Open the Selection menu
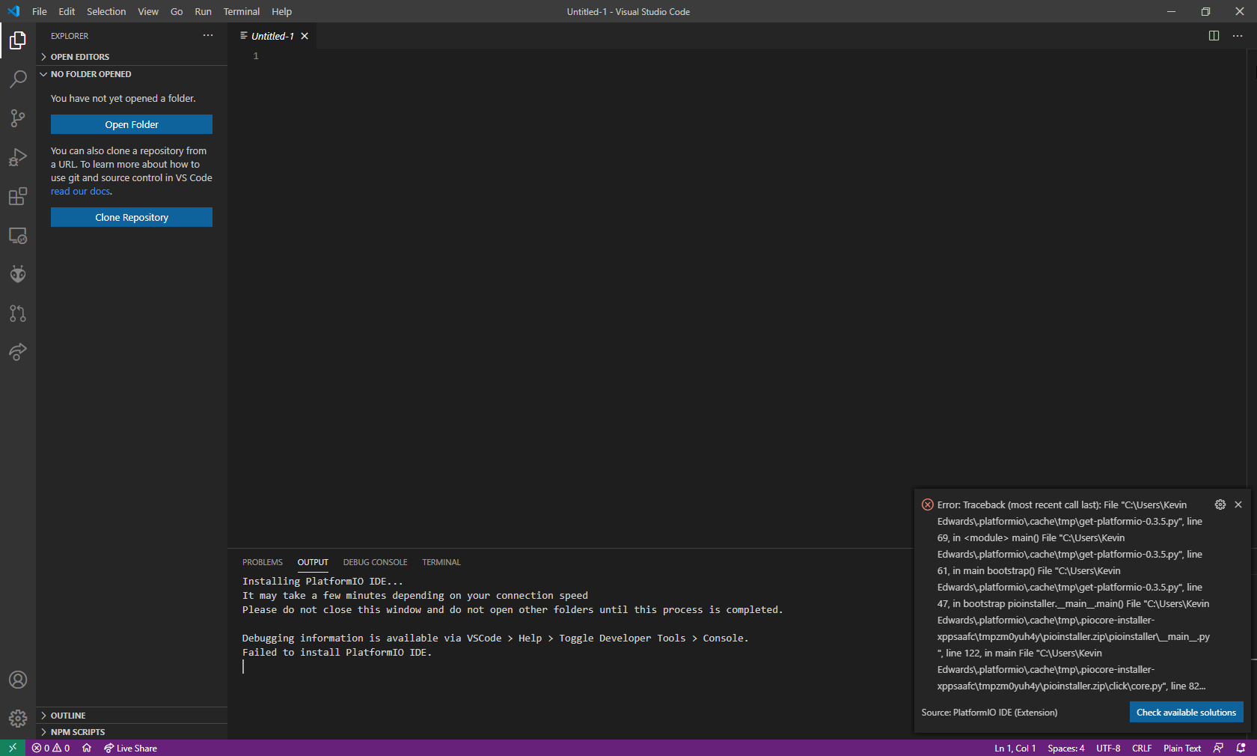The image size is (1257, 756). [106, 11]
